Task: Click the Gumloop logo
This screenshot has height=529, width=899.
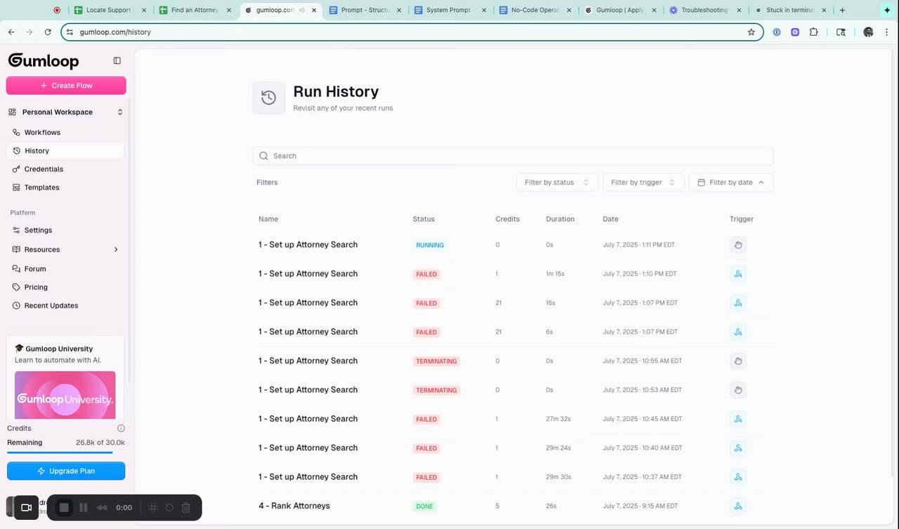Action: pos(44,61)
